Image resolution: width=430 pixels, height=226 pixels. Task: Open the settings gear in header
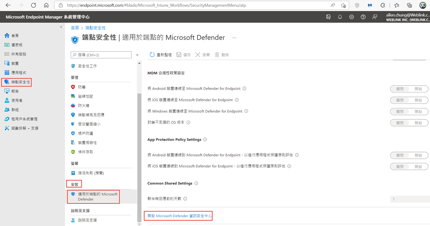(351, 17)
